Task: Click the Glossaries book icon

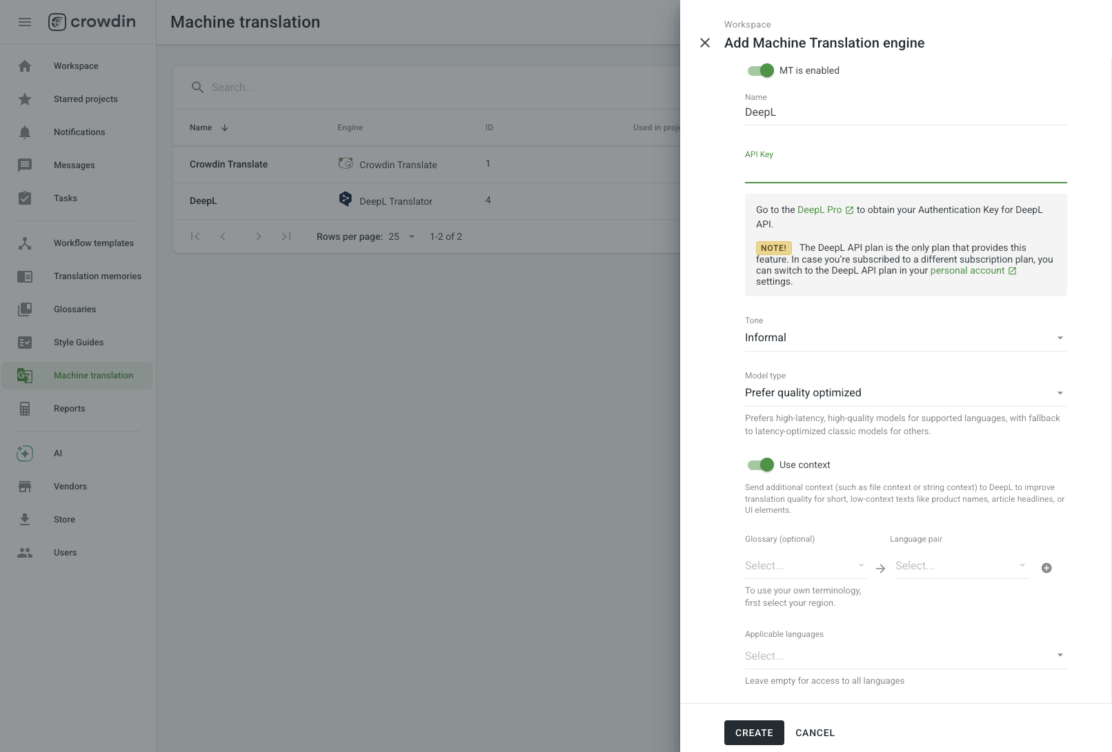Action: [25, 309]
